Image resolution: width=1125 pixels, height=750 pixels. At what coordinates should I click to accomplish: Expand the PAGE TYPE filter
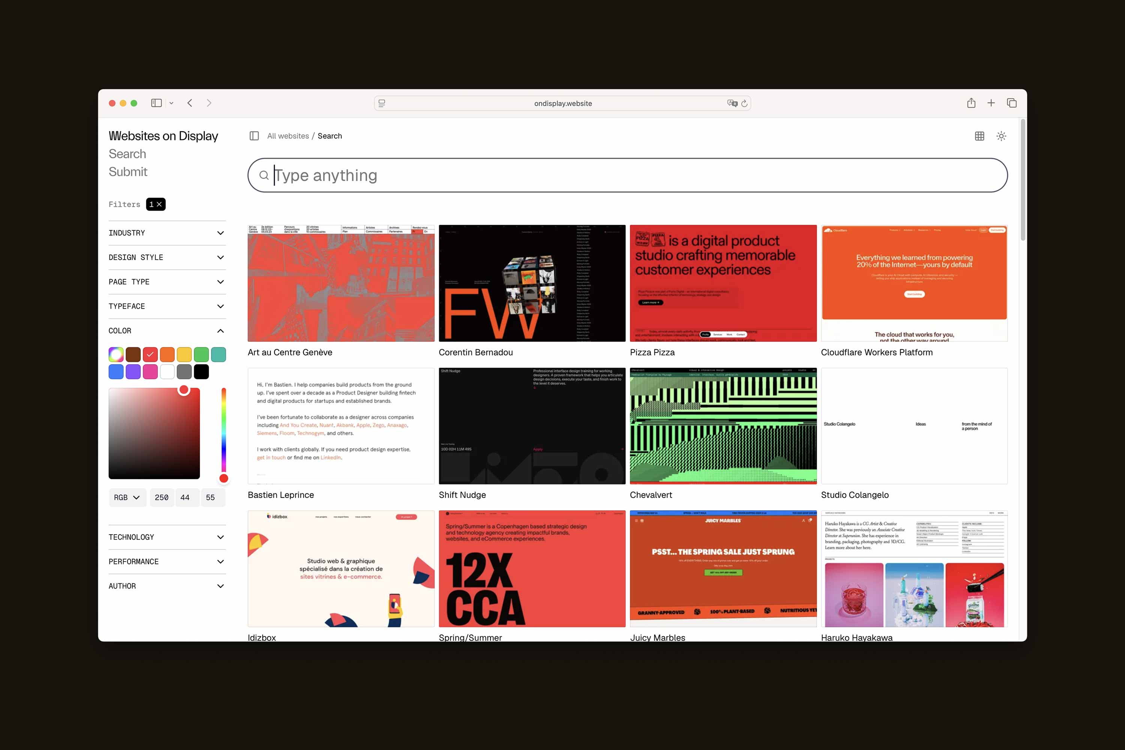[x=167, y=282]
